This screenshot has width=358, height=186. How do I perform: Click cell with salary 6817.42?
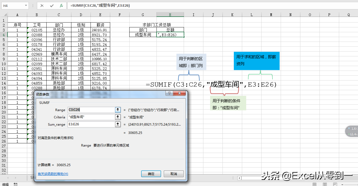pos(100,64)
